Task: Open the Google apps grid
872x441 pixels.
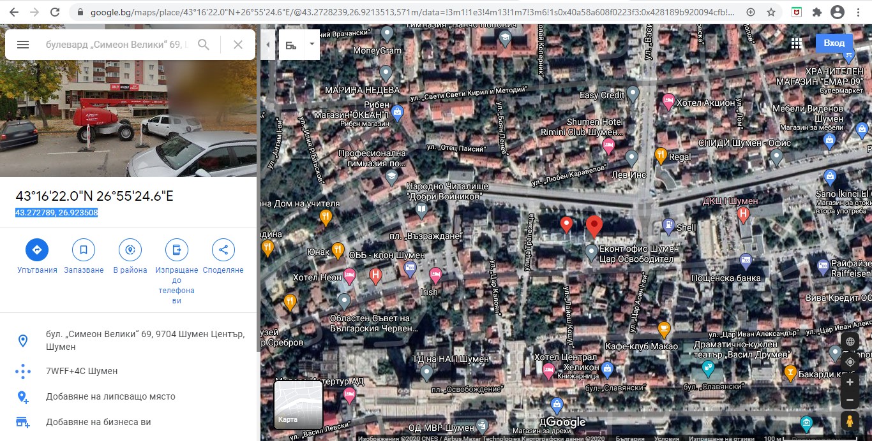Action: 796,43
